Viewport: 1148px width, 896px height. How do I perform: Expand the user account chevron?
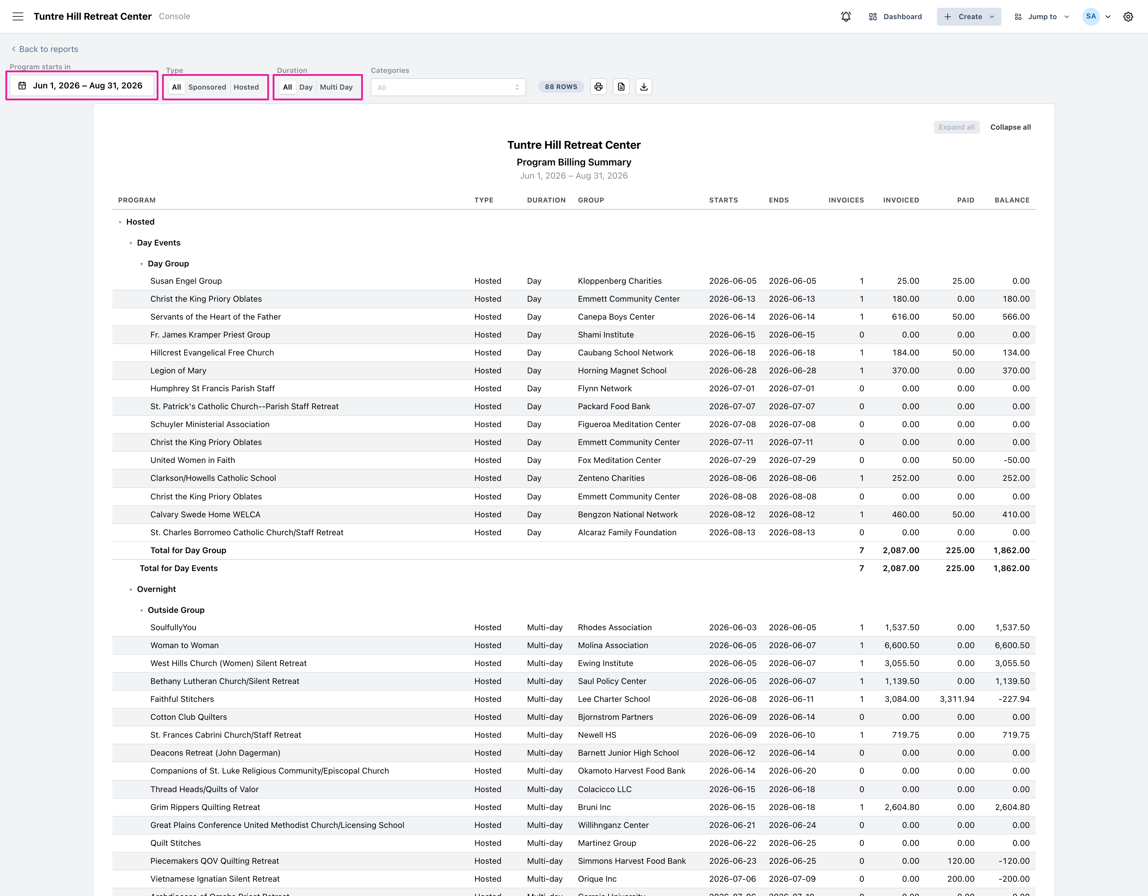(1108, 16)
